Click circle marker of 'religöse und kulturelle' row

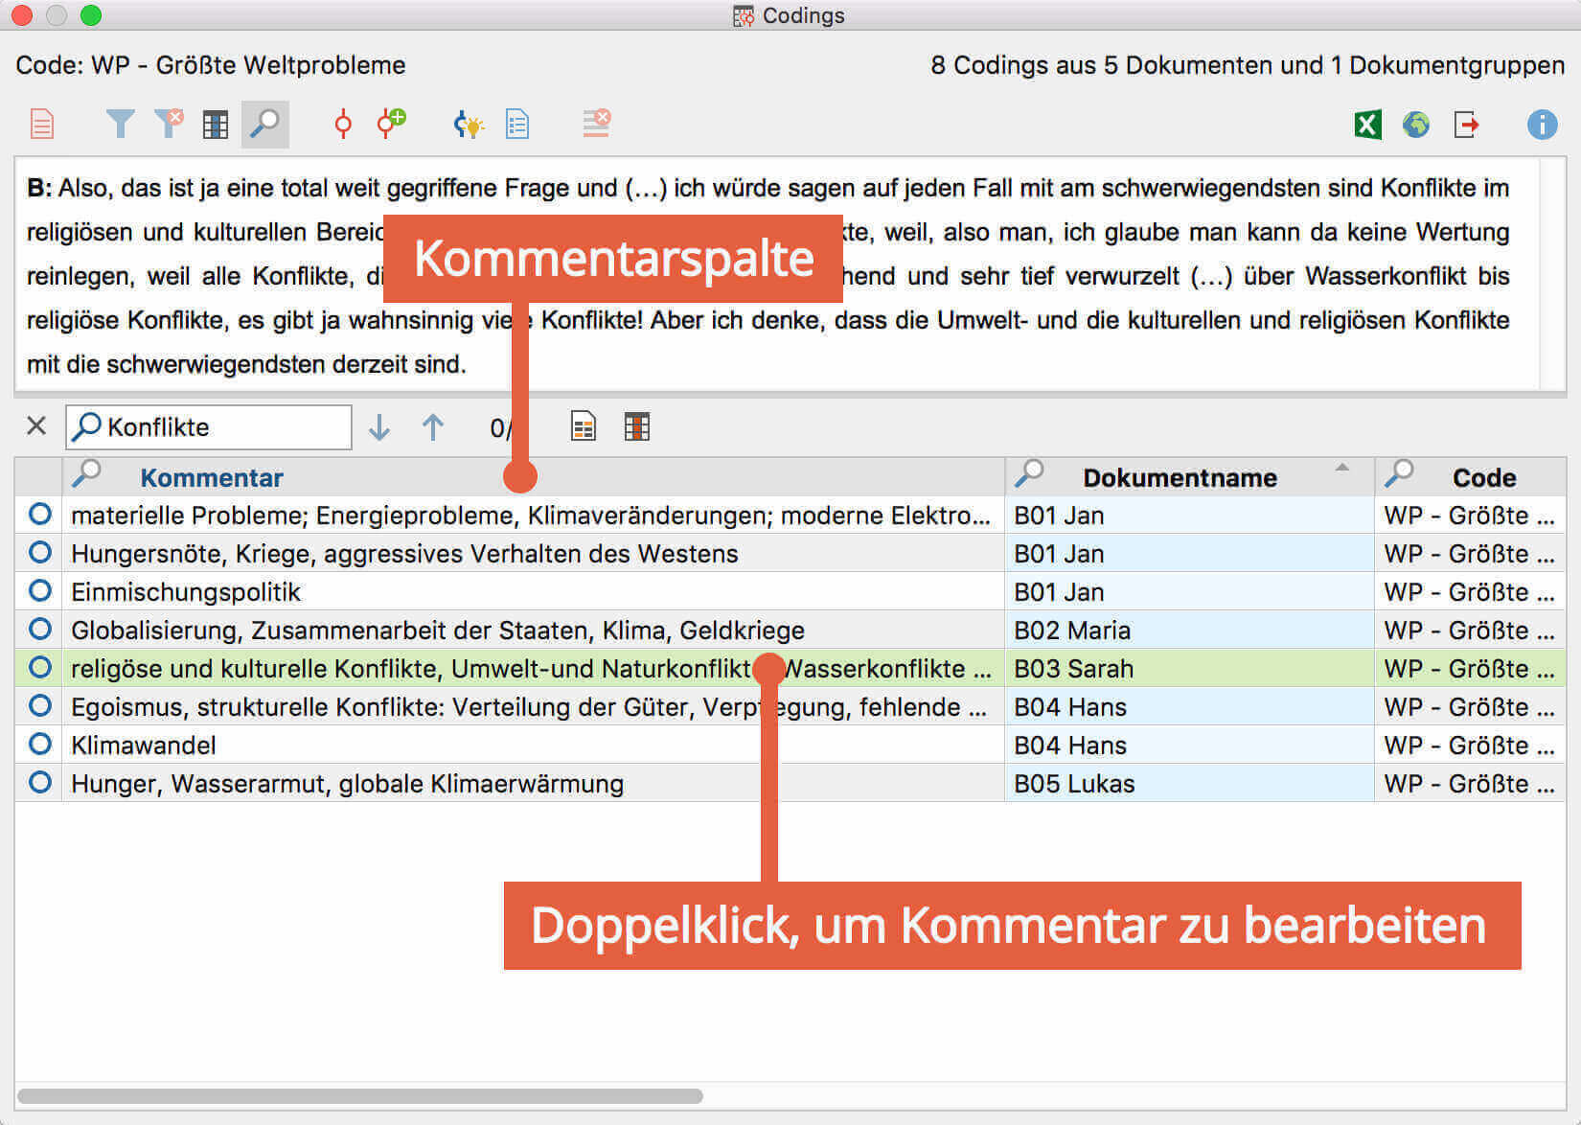(39, 668)
